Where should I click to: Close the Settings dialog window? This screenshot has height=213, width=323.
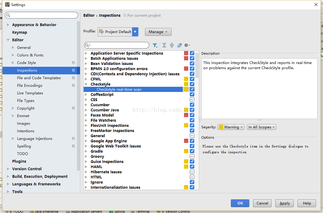coord(316,5)
